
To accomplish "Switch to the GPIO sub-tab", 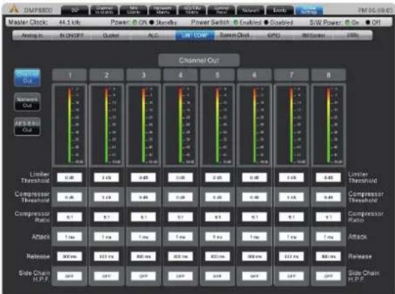I will [274, 35].
